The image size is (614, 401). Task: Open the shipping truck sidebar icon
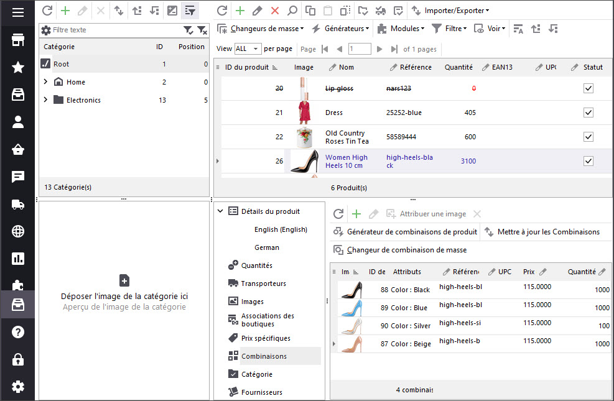click(18, 205)
